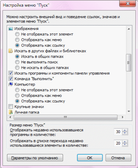Screen dimensions: 138x168
Task: Click the list's vertical scroll up arrow
Action: coord(129,29)
